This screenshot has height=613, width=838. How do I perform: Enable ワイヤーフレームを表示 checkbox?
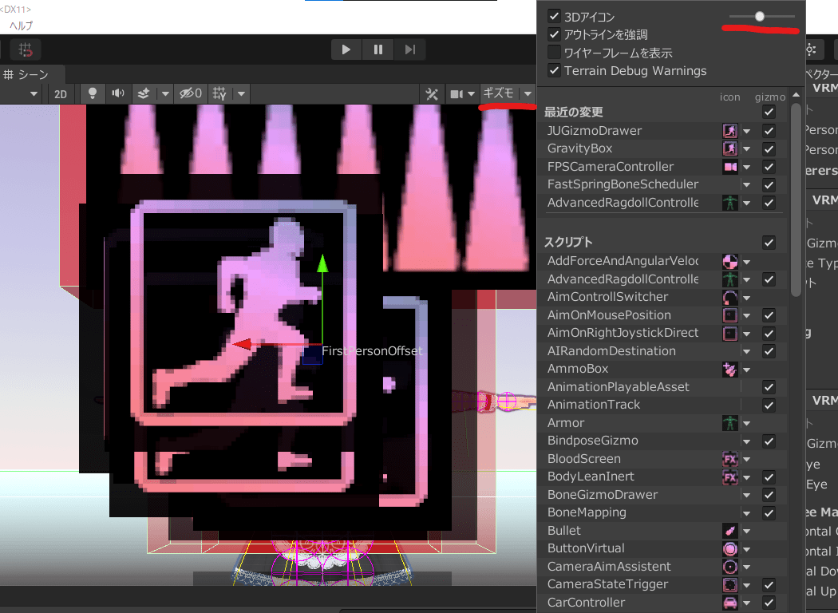(554, 53)
